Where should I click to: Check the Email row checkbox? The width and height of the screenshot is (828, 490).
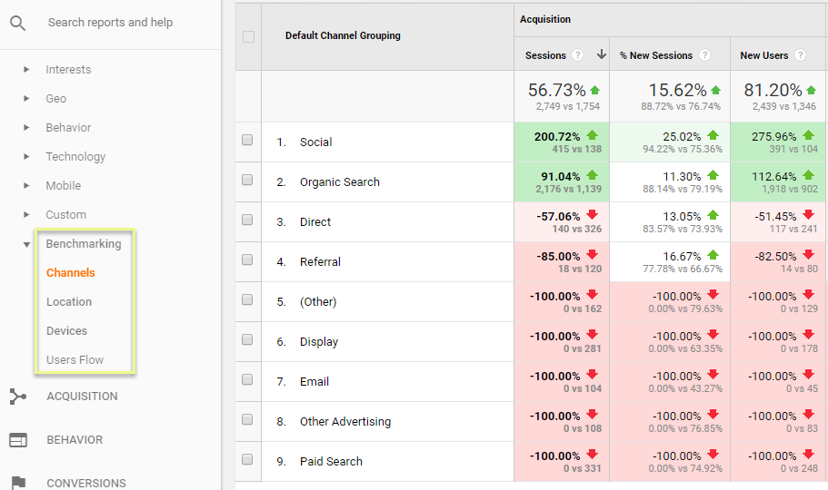247,379
